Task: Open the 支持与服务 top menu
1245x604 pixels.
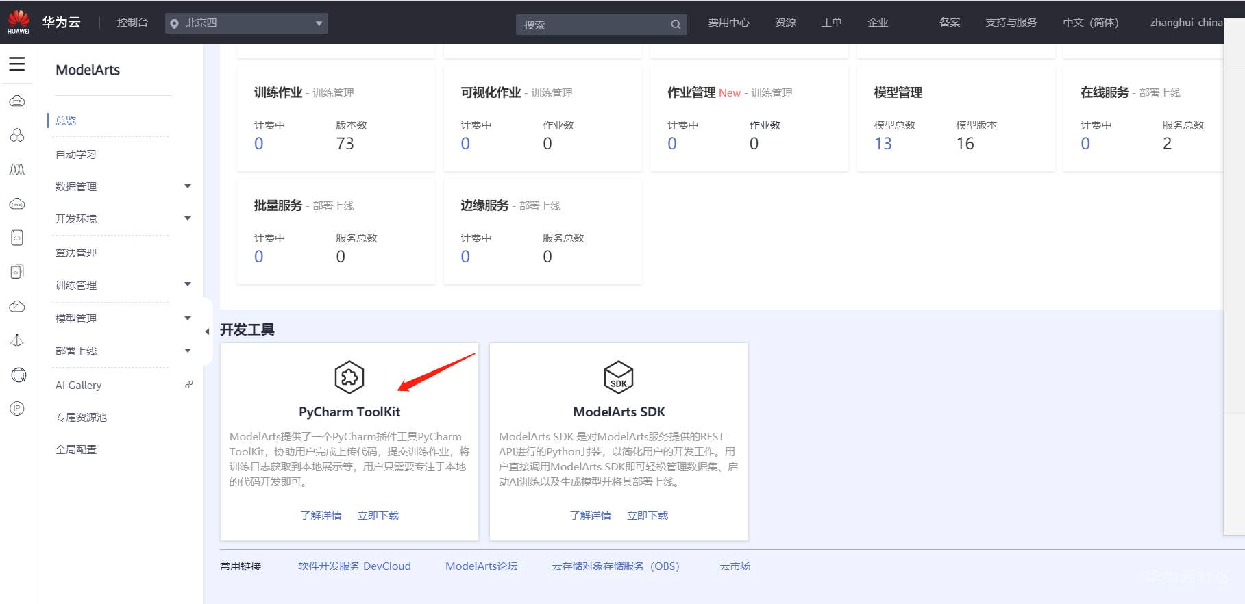Action: tap(1011, 23)
